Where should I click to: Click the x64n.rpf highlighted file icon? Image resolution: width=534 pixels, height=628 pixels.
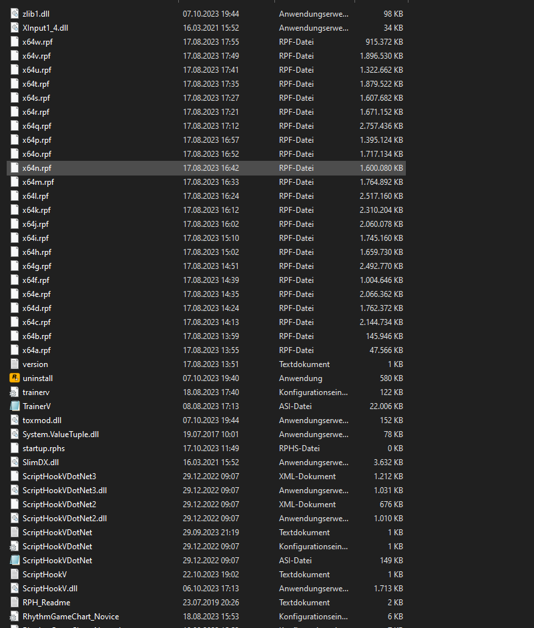[x=15, y=168]
